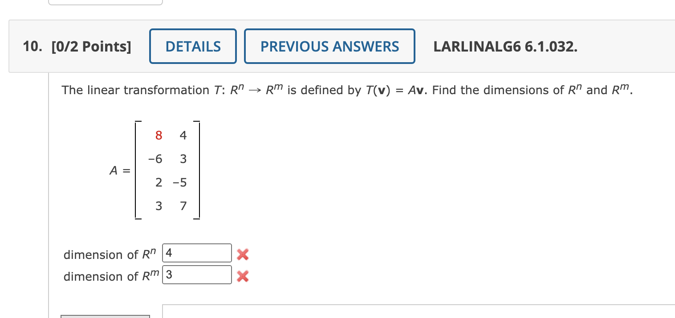The image size is (675, 318).
Task: Click the incorrect-answer X mark closest to the matrix
Action: 242,254
